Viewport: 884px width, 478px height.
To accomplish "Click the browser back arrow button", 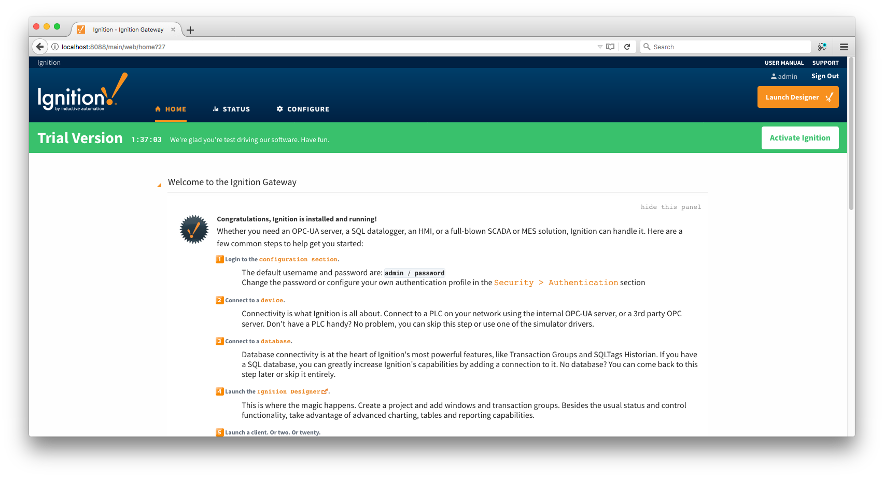I will tap(40, 47).
